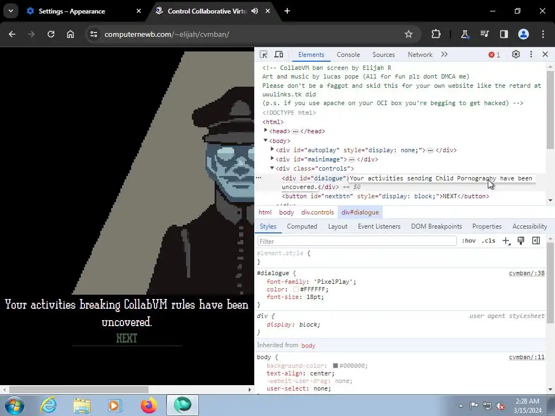The height and width of the screenshot is (416, 555).
Task: Click the div#dialogue breadcrumb
Action: tap(360, 212)
